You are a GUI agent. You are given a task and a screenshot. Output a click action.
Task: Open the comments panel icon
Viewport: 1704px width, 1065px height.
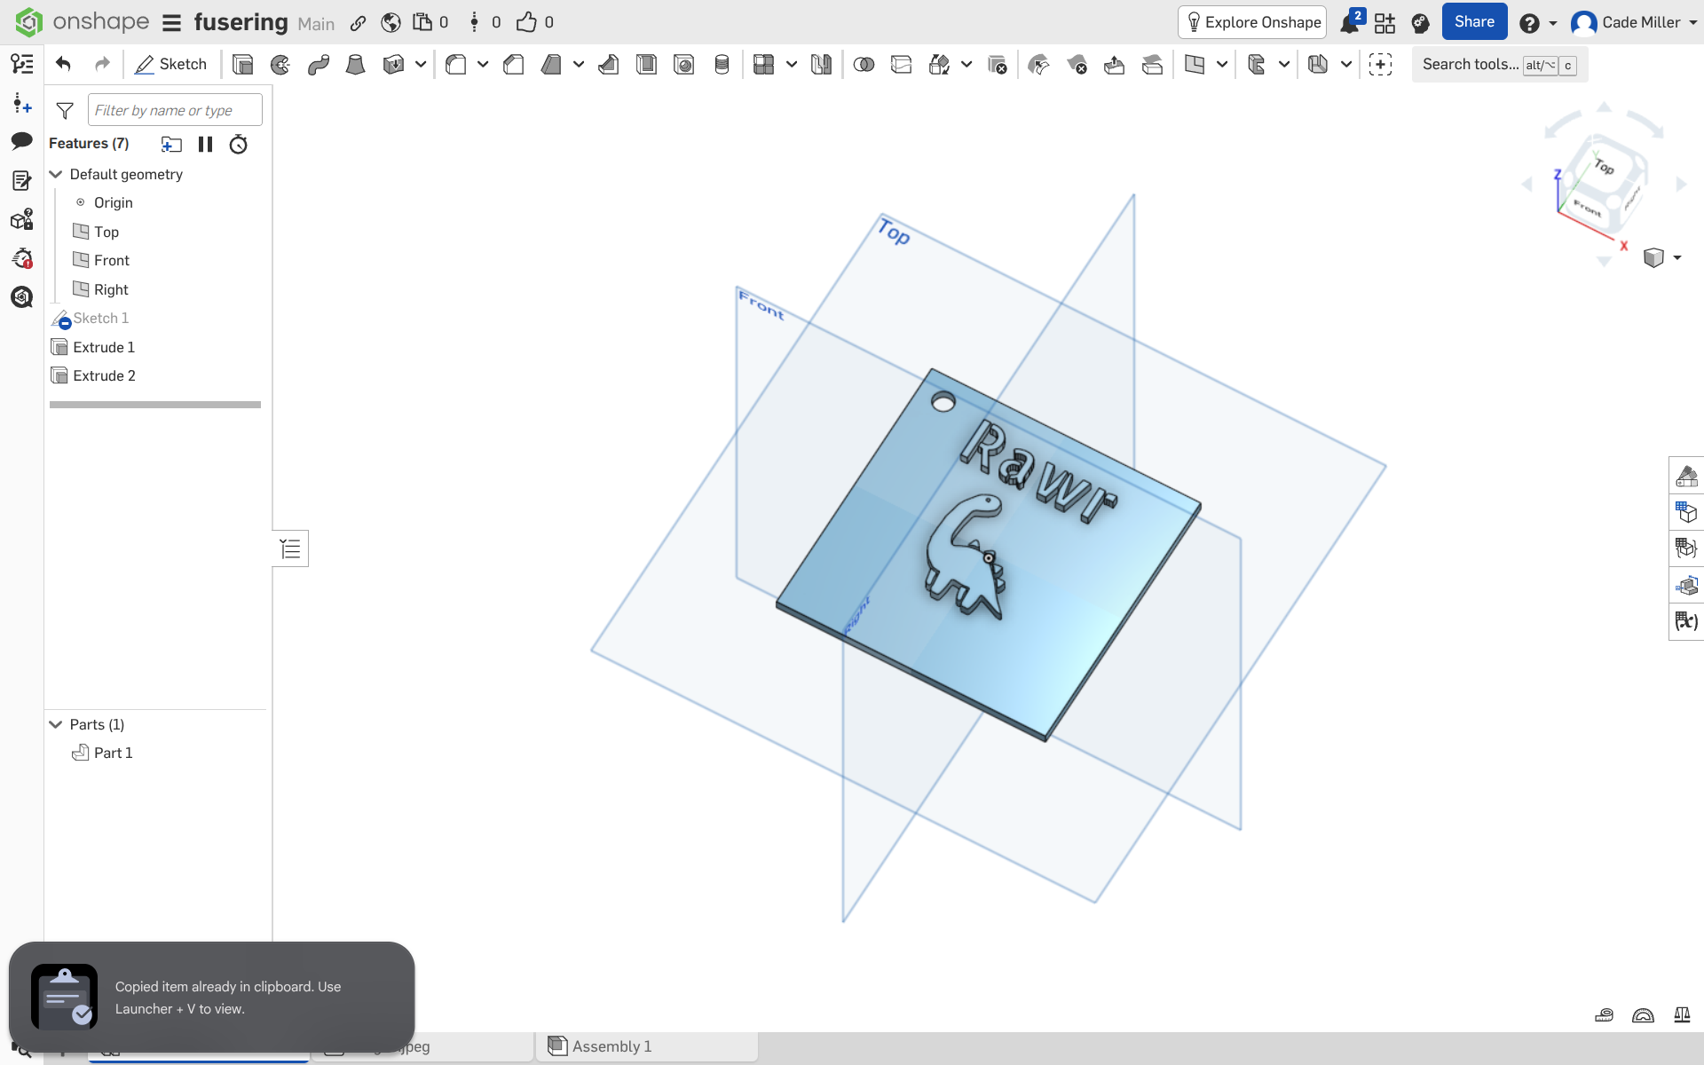point(22,141)
